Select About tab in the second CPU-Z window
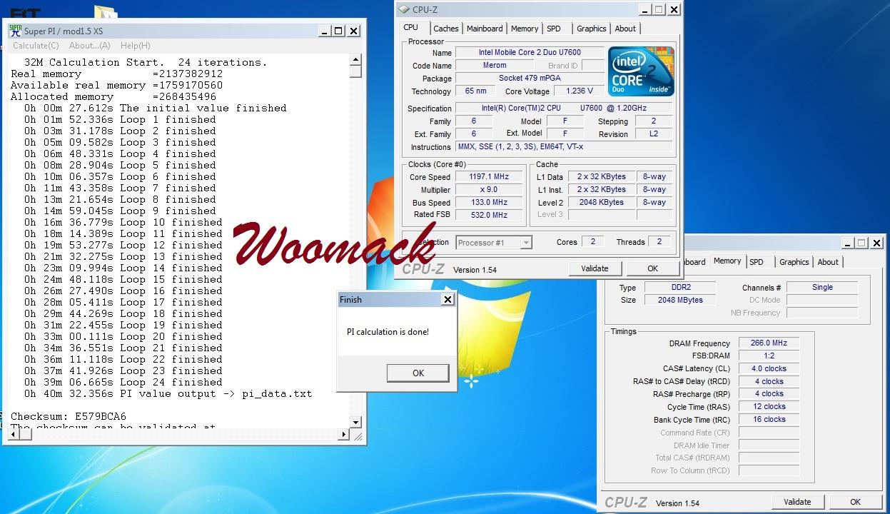Screen dimensions: 890x514 [828, 262]
